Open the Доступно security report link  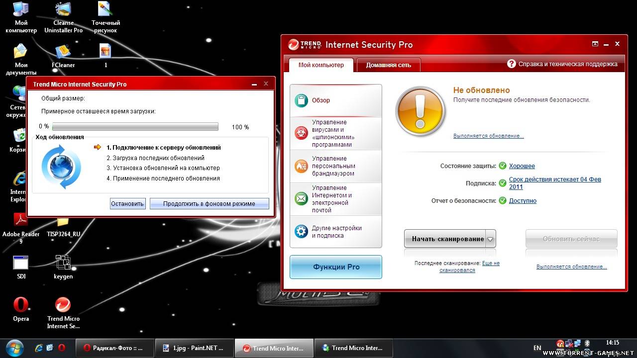(x=523, y=201)
